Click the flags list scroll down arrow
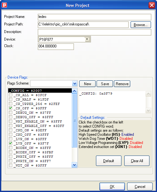This screenshot has height=192, width=157. [x=74, y=165]
